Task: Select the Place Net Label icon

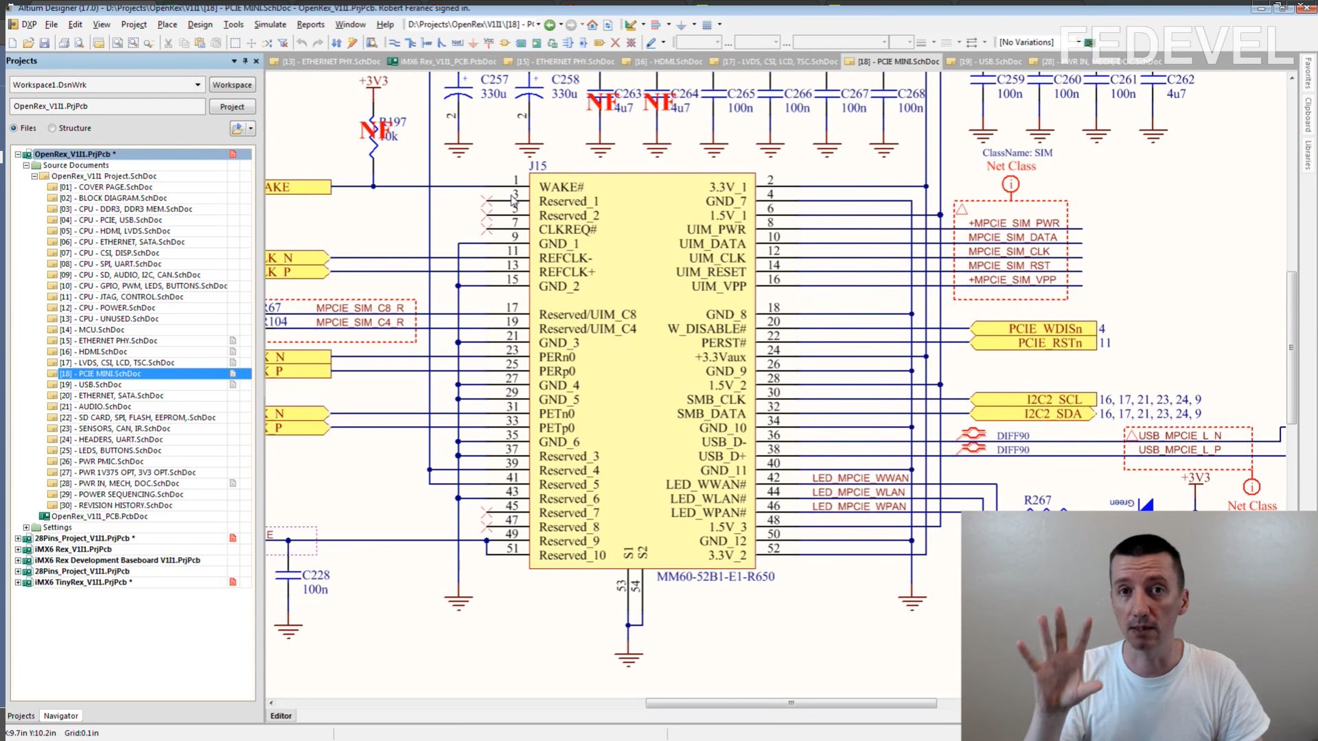Action: [457, 43]
